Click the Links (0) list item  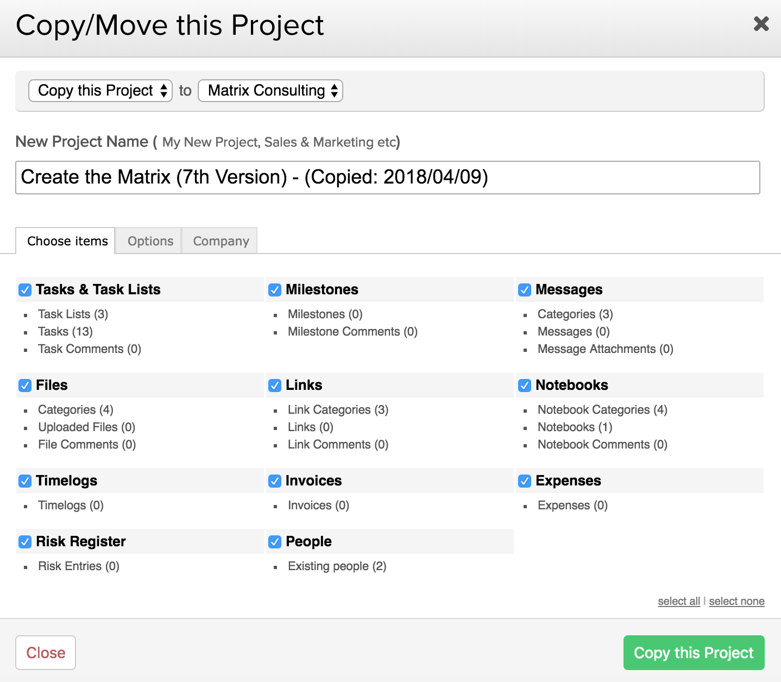pos(311,427)
